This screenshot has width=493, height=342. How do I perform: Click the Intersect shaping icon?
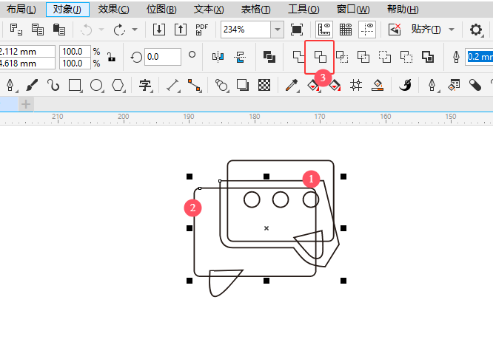342,57
